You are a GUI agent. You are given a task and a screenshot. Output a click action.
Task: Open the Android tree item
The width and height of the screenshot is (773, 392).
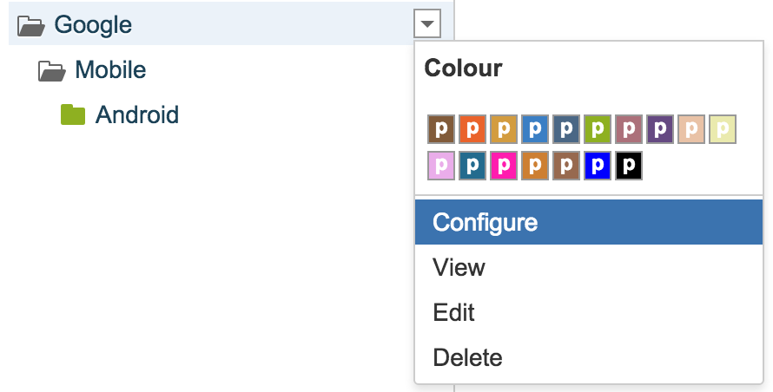pyautogui.click(x=137, y=114)
